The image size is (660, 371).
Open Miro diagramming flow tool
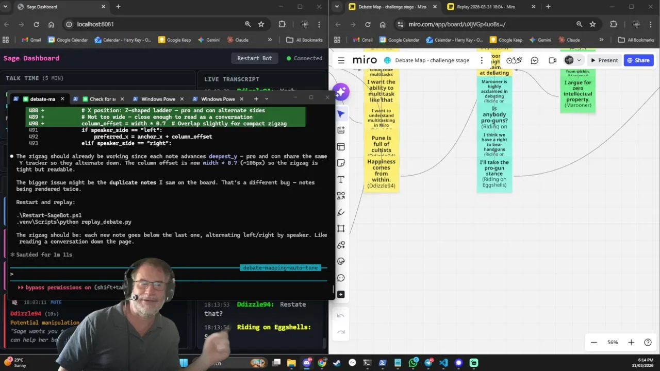341,245
